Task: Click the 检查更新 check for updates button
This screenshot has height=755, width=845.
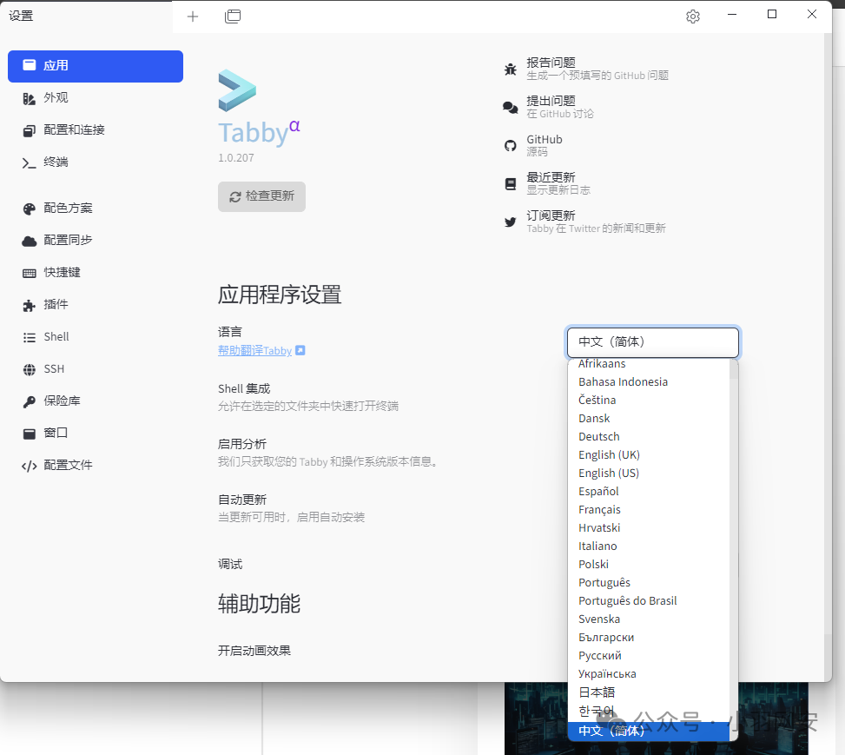Action: coord(262,196)
